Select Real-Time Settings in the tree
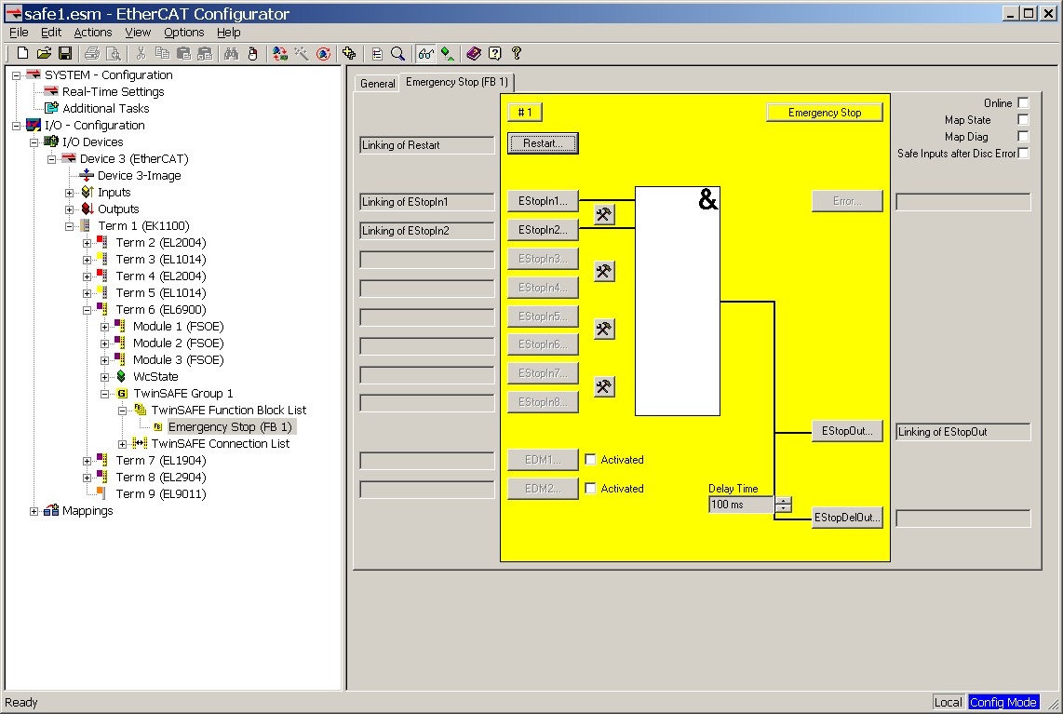 (x=113, y=92)
